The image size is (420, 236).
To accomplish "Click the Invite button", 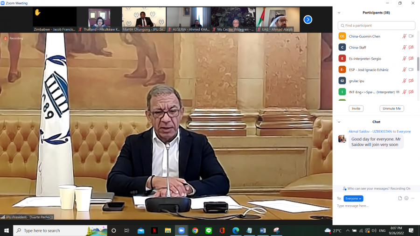I will pos(356,108).
